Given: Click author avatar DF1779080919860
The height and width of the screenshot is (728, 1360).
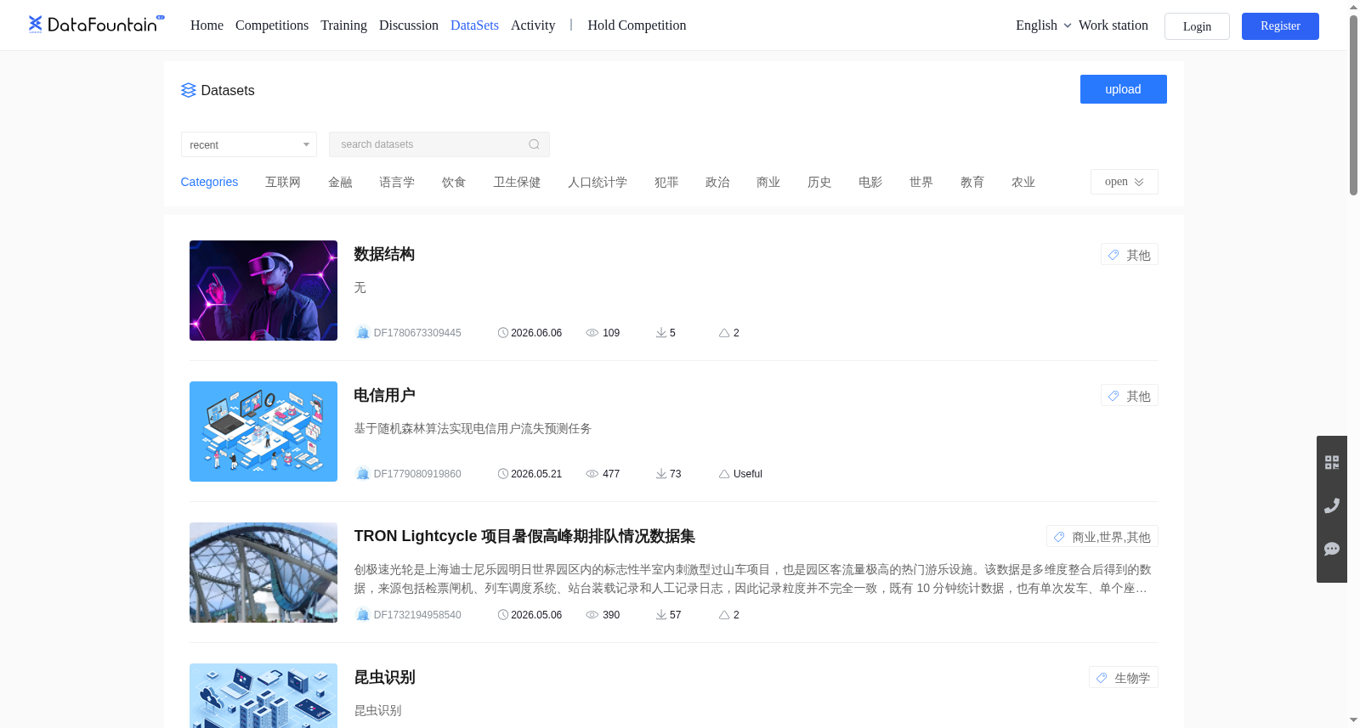Looking at the screenshot, I should pyautogui.click(x=363, y=473).
